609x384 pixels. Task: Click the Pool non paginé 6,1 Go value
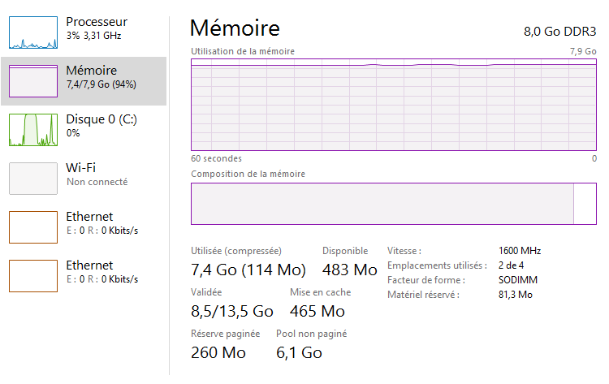point(299,352)
